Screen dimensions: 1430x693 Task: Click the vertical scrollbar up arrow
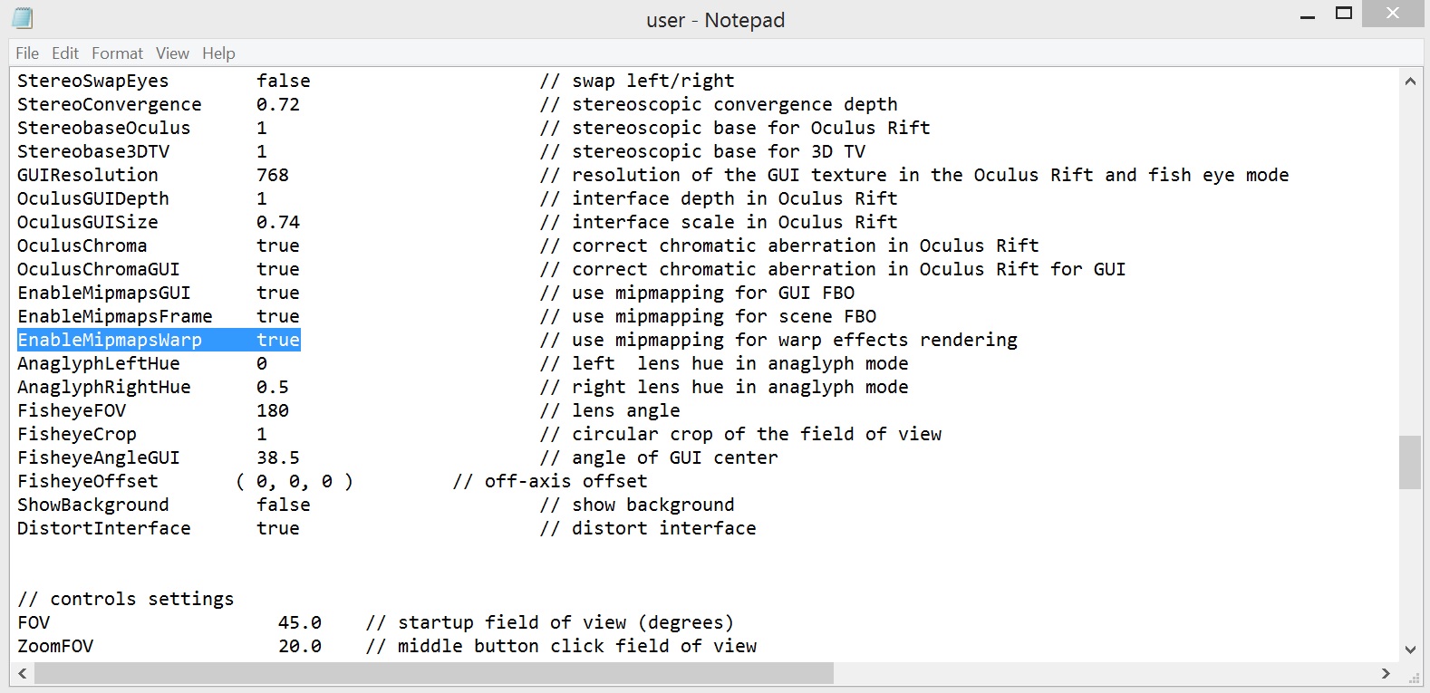(1410, 81)
